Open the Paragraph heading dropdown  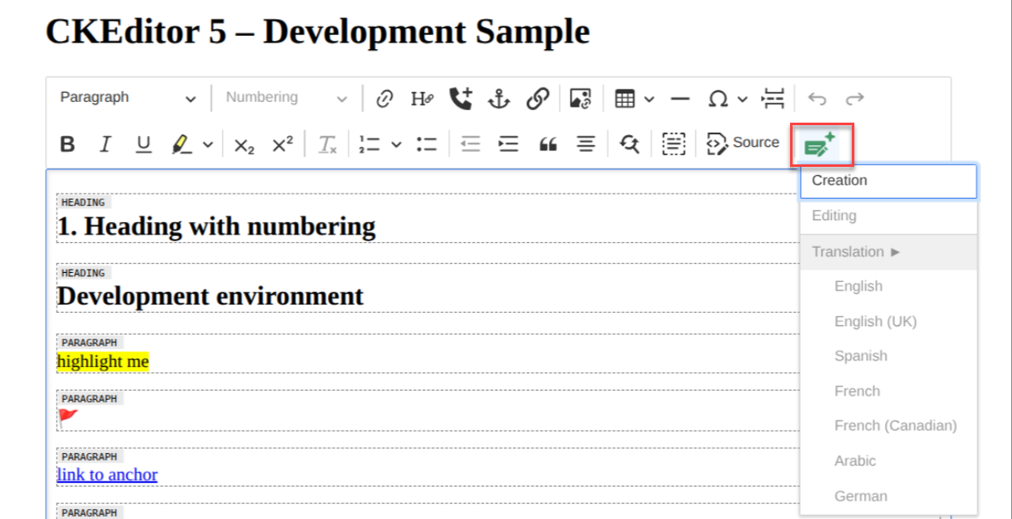(128, 98)
